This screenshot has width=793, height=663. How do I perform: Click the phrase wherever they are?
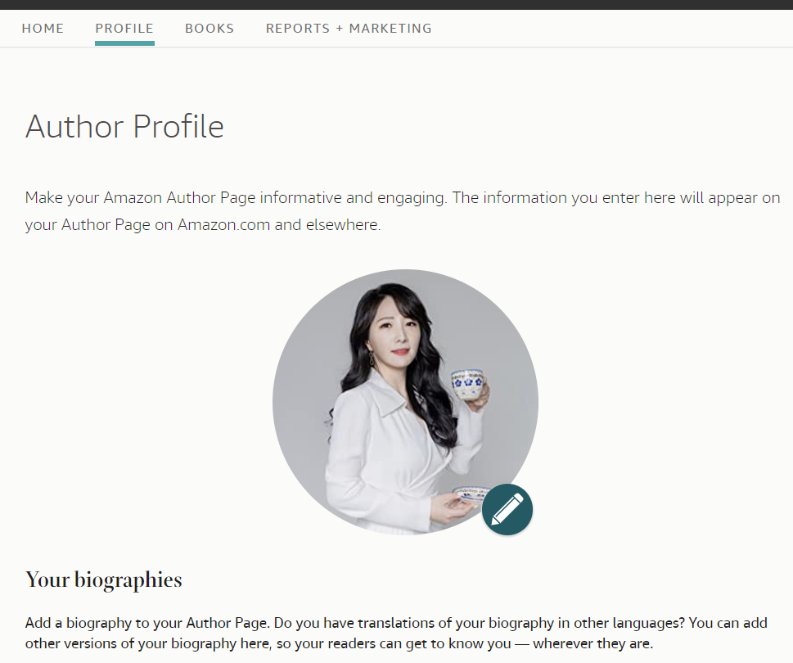pyautogui.click(x=592, y=644)
